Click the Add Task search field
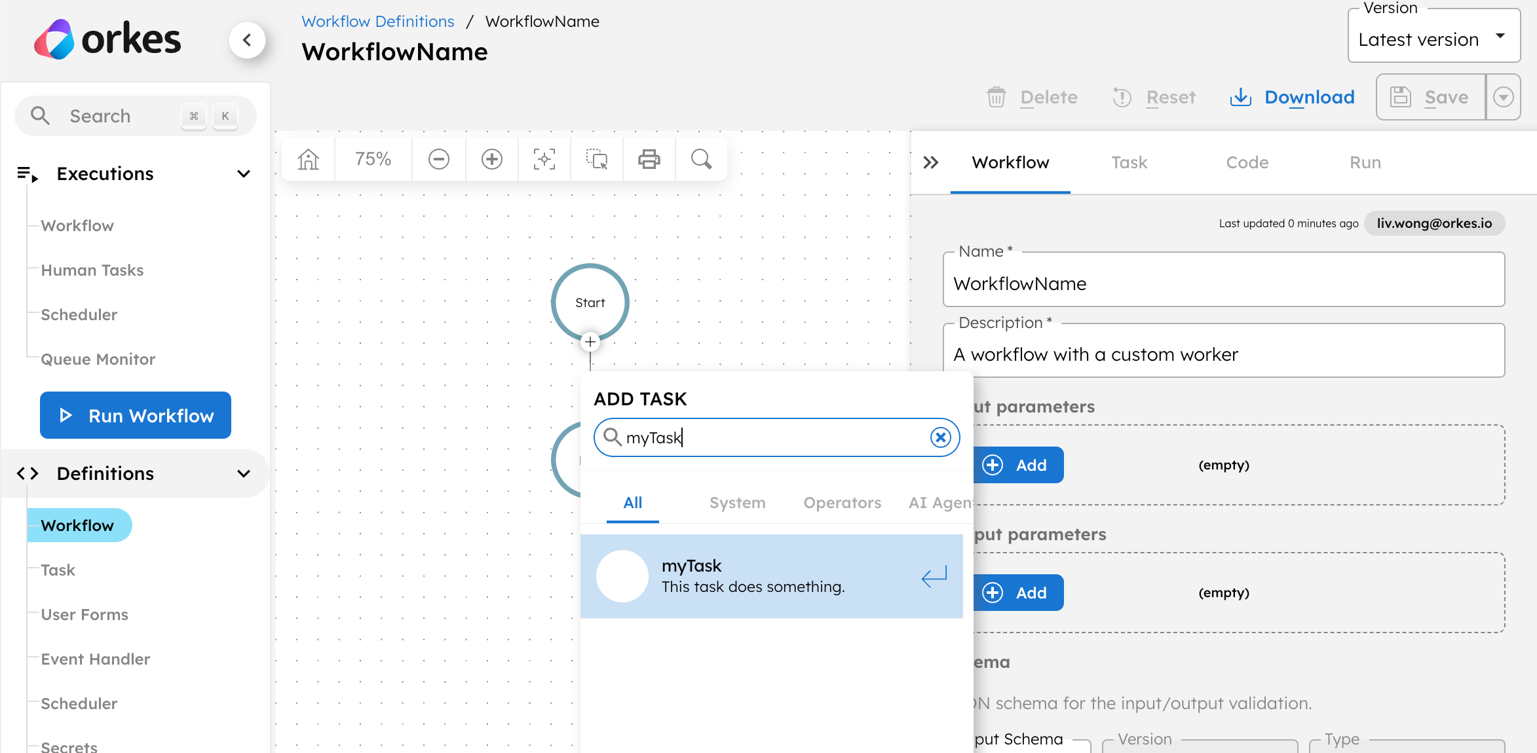 click(x=776, y=437)
